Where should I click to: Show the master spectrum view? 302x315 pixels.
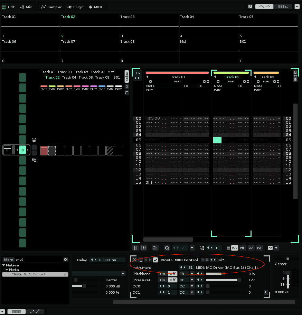283,7
